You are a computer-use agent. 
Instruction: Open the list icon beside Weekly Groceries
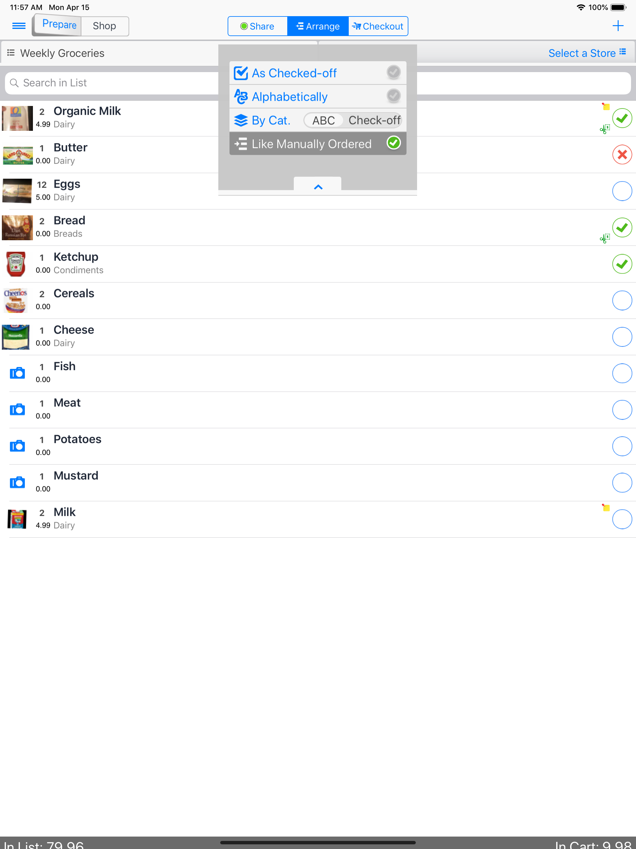[x=11, y=53]
